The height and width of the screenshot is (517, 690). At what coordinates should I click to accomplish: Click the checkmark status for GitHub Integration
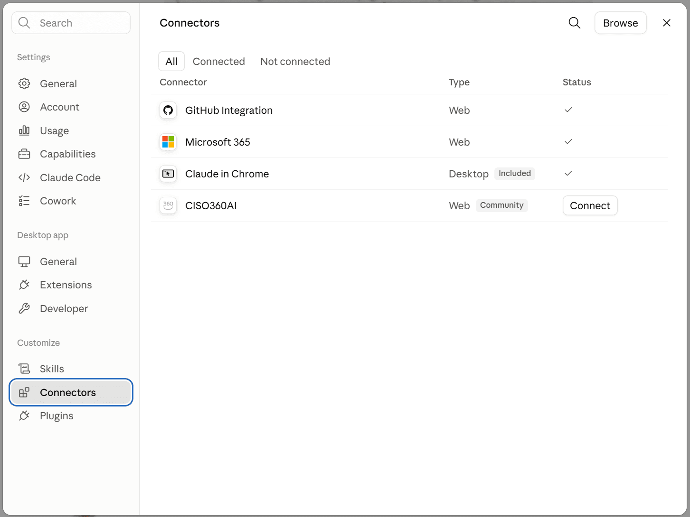pos(568,110)
